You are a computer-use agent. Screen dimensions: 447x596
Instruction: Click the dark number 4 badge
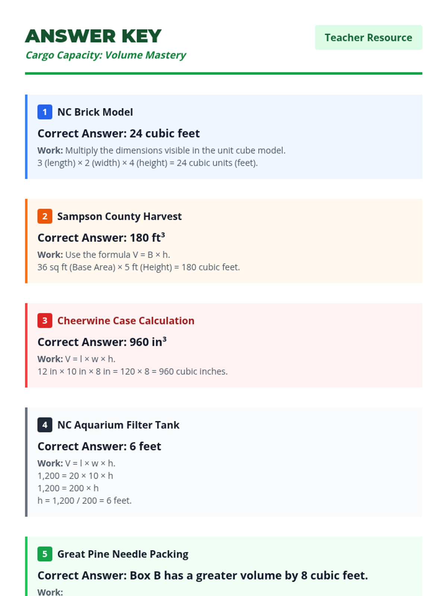coord(45,425)
